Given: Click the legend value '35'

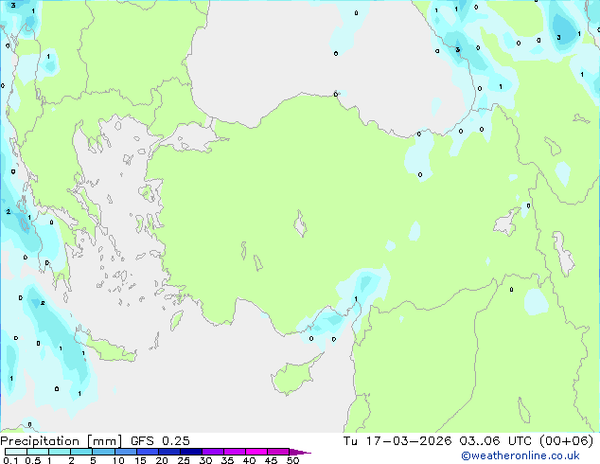Looking at the screenshot, I should tap(227, 460).
